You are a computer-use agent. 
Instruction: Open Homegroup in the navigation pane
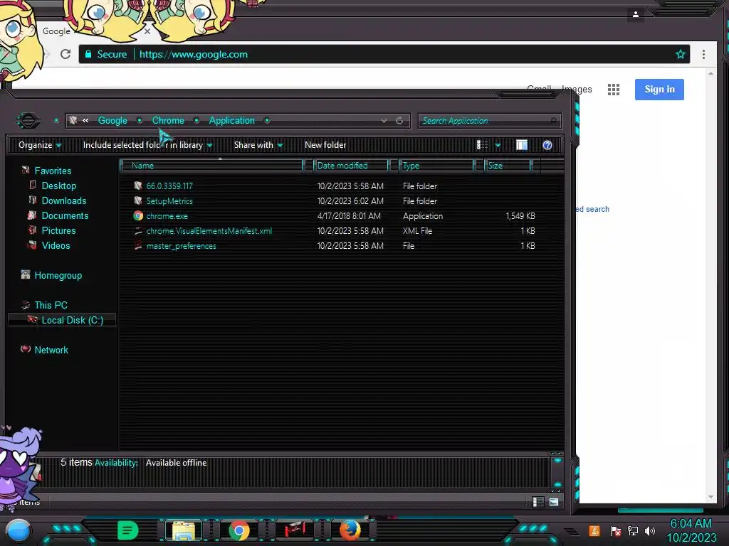[x=58, y=275]
